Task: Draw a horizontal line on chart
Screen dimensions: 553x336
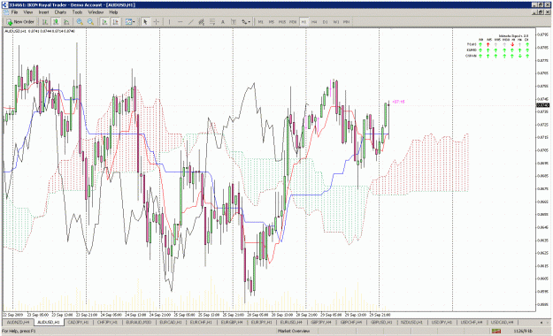Action: [180, 22]
